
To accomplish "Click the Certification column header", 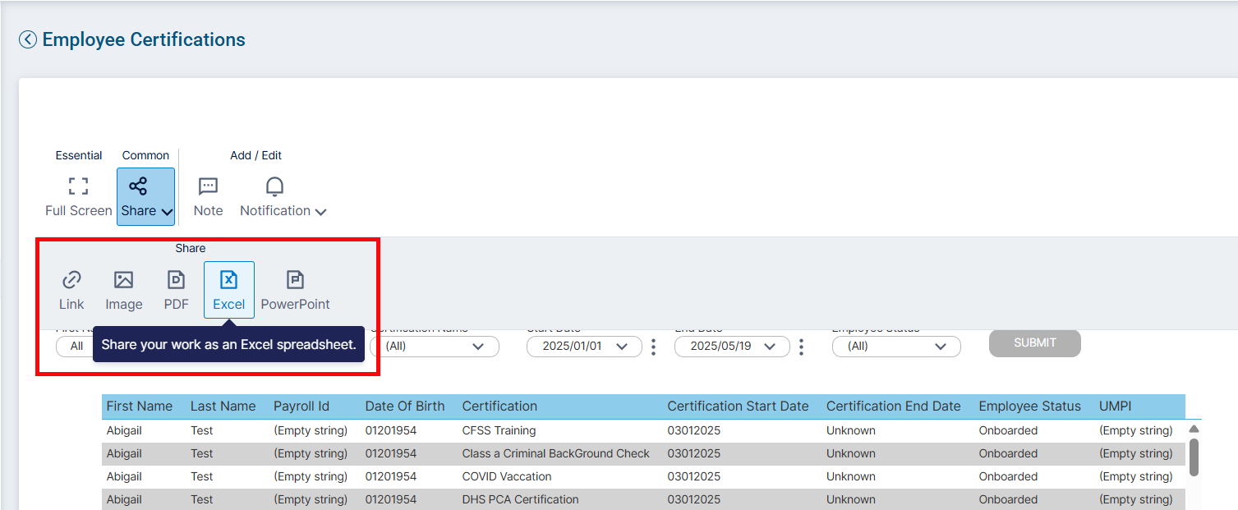I will tap(499, 407).
